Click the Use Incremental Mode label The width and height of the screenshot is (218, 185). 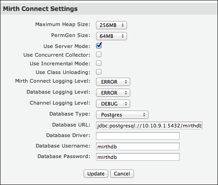60,63
